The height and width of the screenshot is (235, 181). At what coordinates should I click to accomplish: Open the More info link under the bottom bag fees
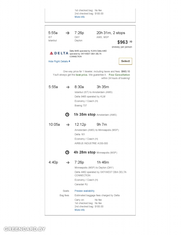pyautogui.click(x=80, y=210)
